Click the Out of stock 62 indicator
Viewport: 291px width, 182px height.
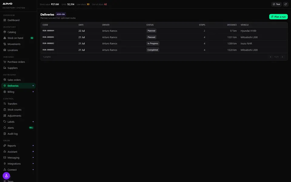(x=99, y=4)
